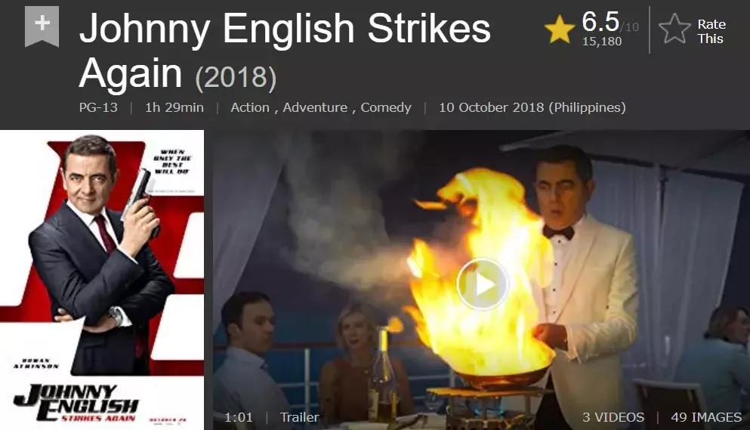Image resolution: width=750 pixels, height=430 pixels.
Task: Open the Comedy genre link
Action: [385, 107]
